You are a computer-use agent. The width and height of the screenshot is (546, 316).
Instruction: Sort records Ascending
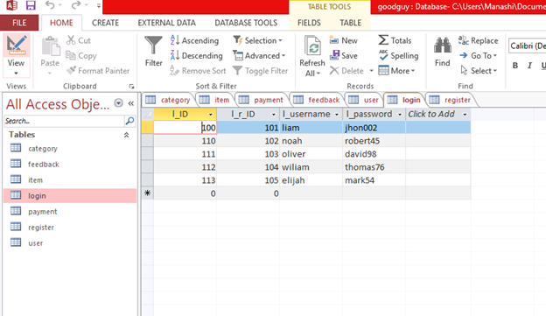(x=194, y=40)
